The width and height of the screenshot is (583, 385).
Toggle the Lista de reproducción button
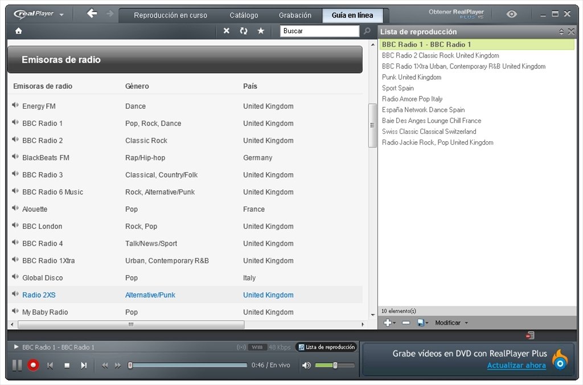click(326, 347)
